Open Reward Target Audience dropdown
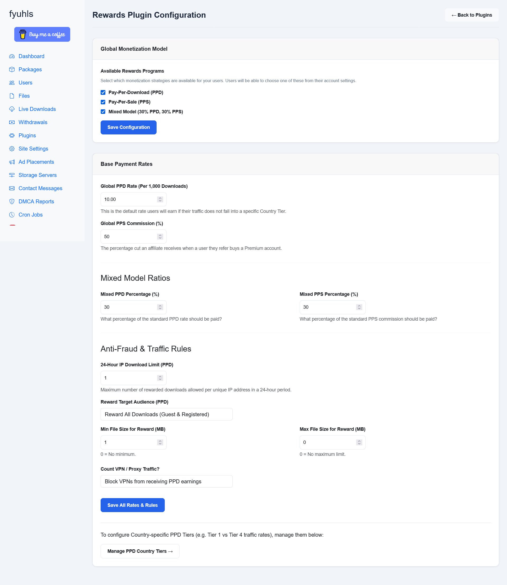 pos(166,414)
